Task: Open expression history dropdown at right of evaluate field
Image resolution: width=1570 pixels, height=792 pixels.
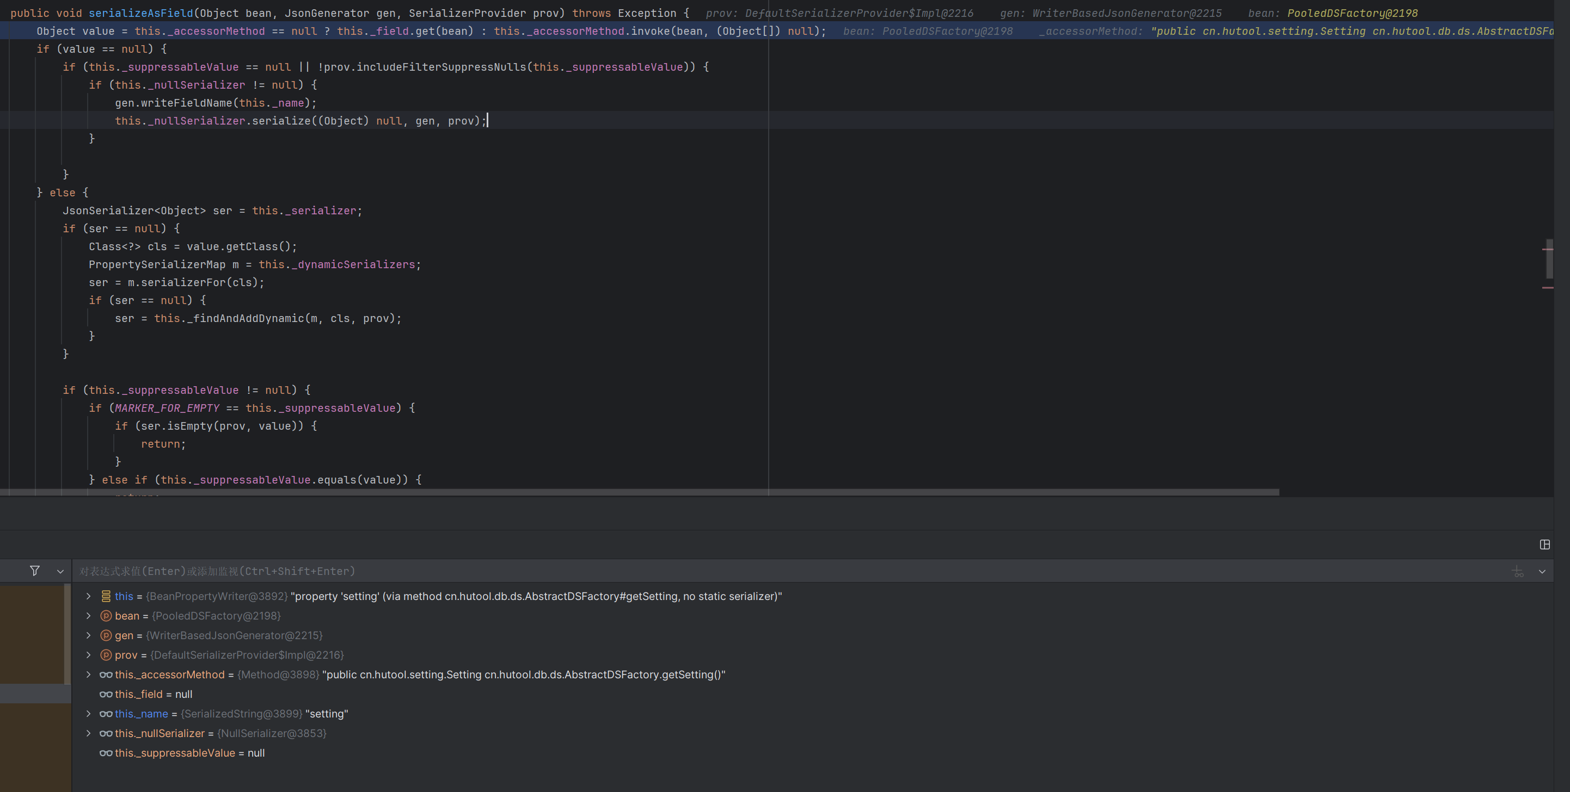Action: coord(1542,572)
